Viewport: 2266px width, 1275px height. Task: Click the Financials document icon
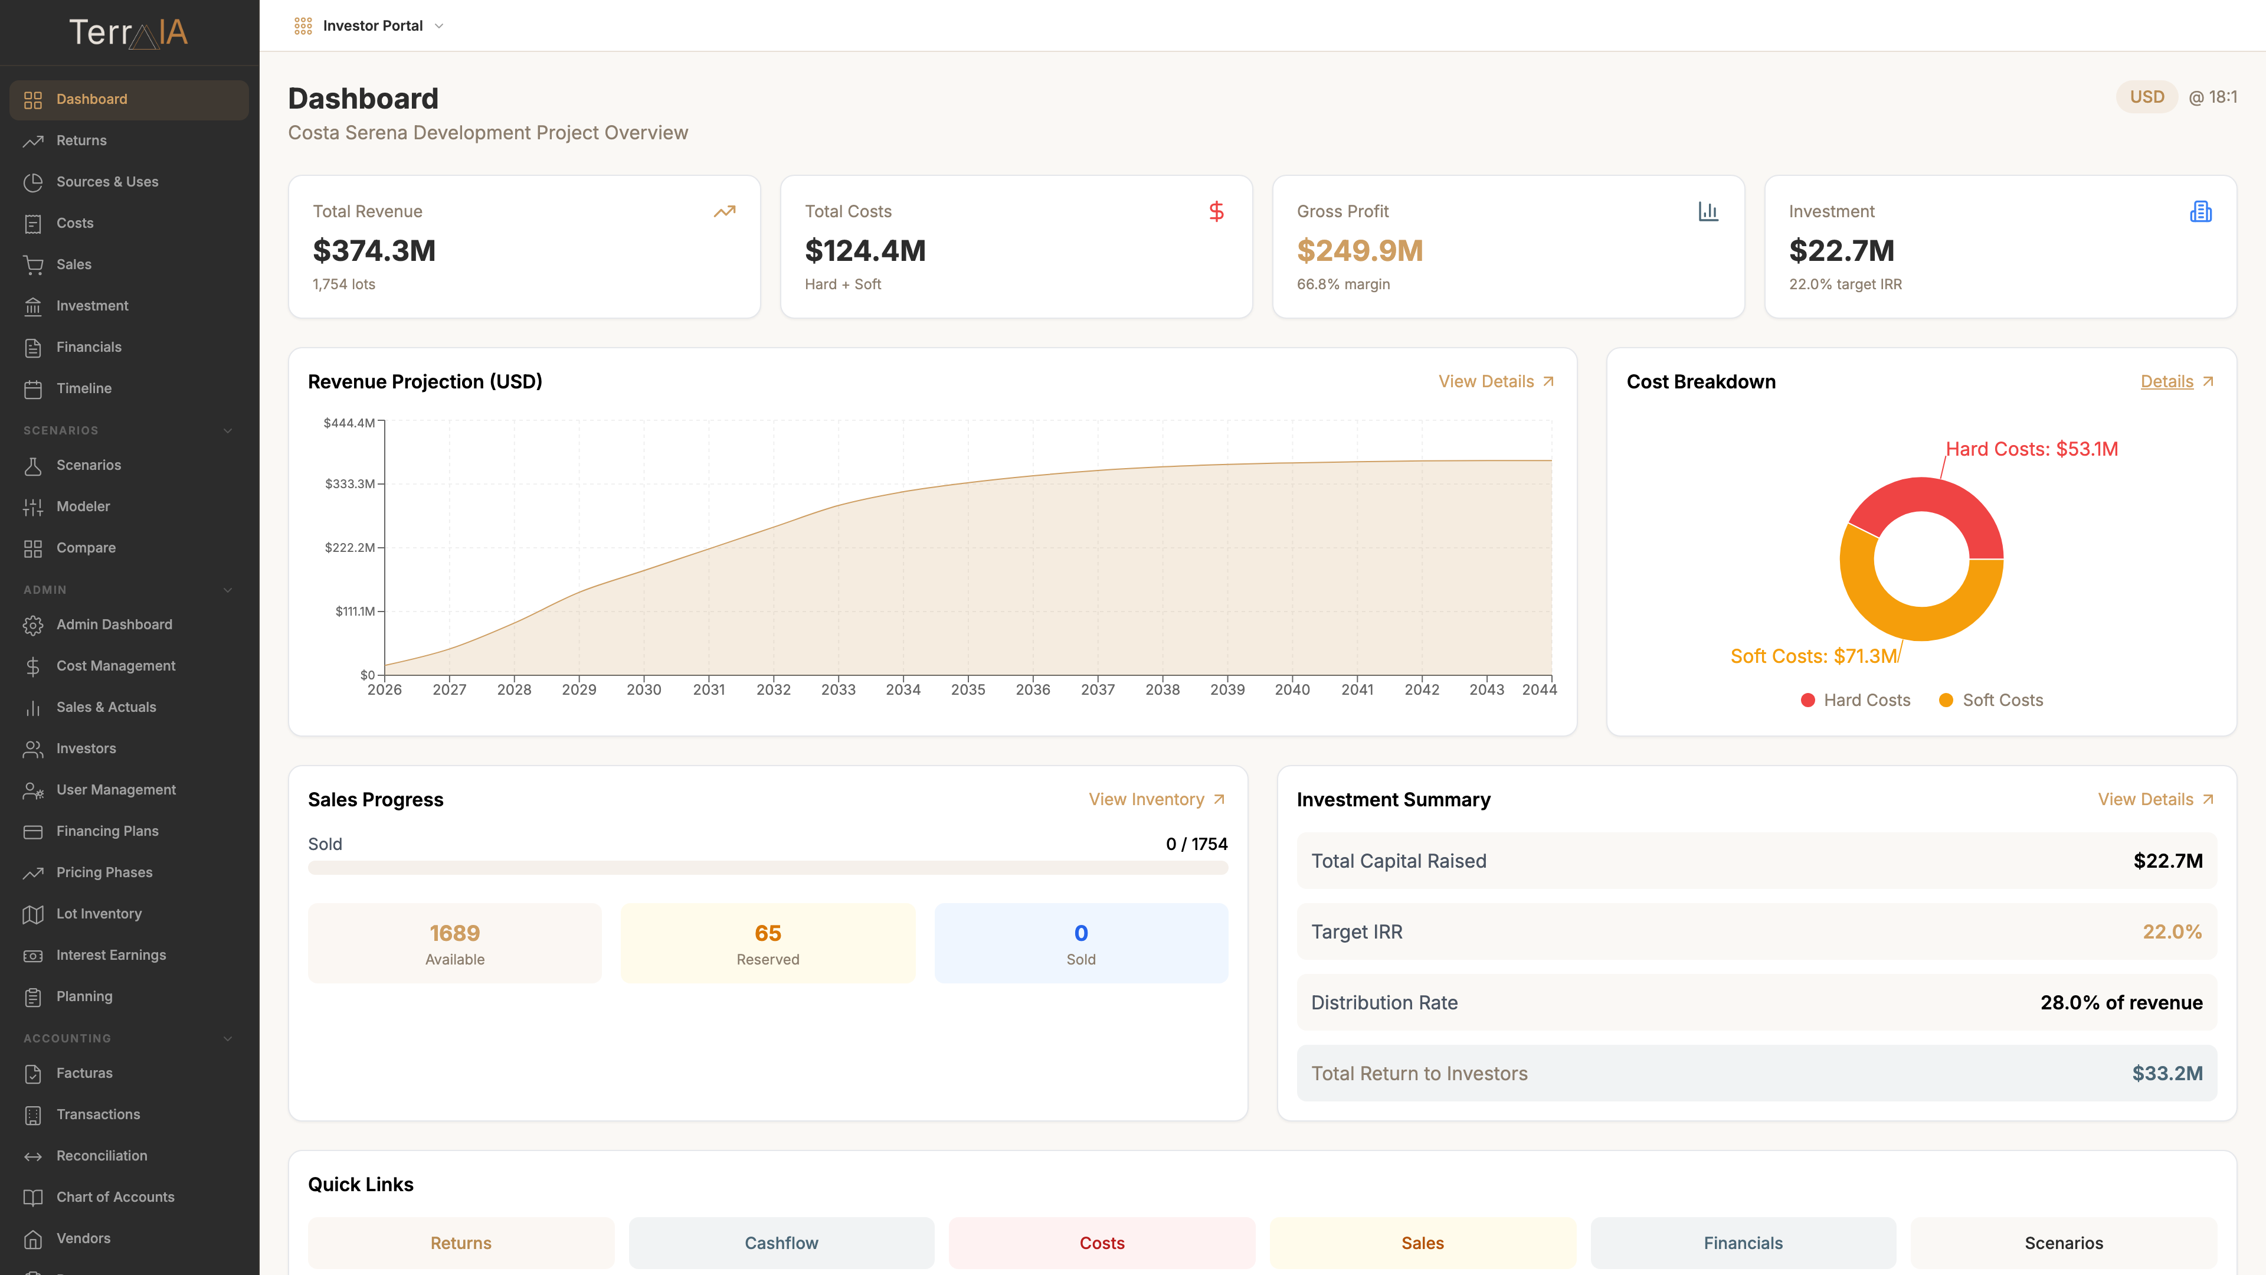click(x=34, y=348)
